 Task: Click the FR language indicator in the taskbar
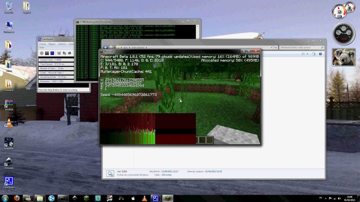point(321,198)
